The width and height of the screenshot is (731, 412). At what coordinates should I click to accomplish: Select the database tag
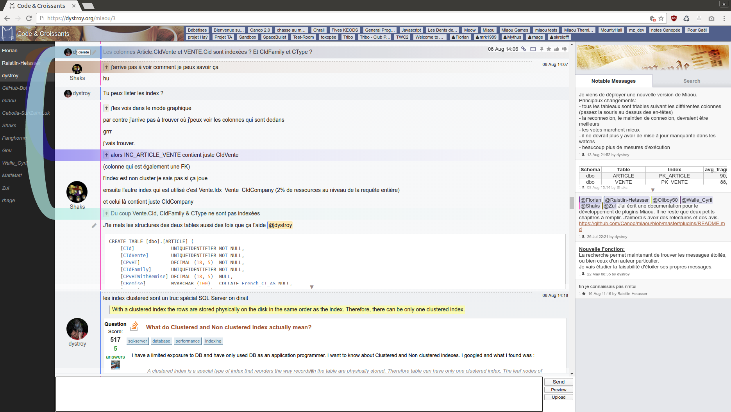(161, 341)
